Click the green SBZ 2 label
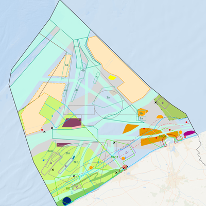This screenshot has height=206, width=206. pos(114,157)
